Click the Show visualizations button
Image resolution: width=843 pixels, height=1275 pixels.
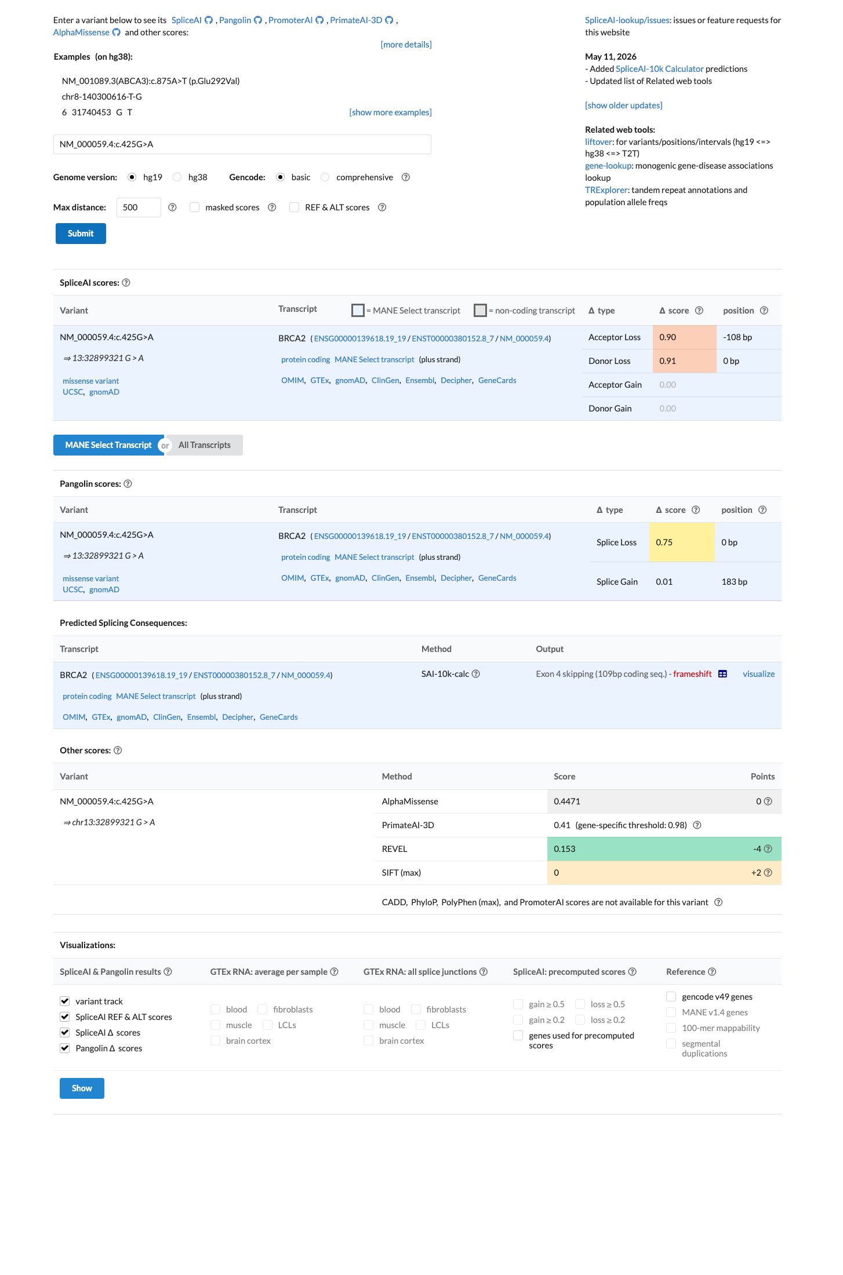(x=82, y=1088)
